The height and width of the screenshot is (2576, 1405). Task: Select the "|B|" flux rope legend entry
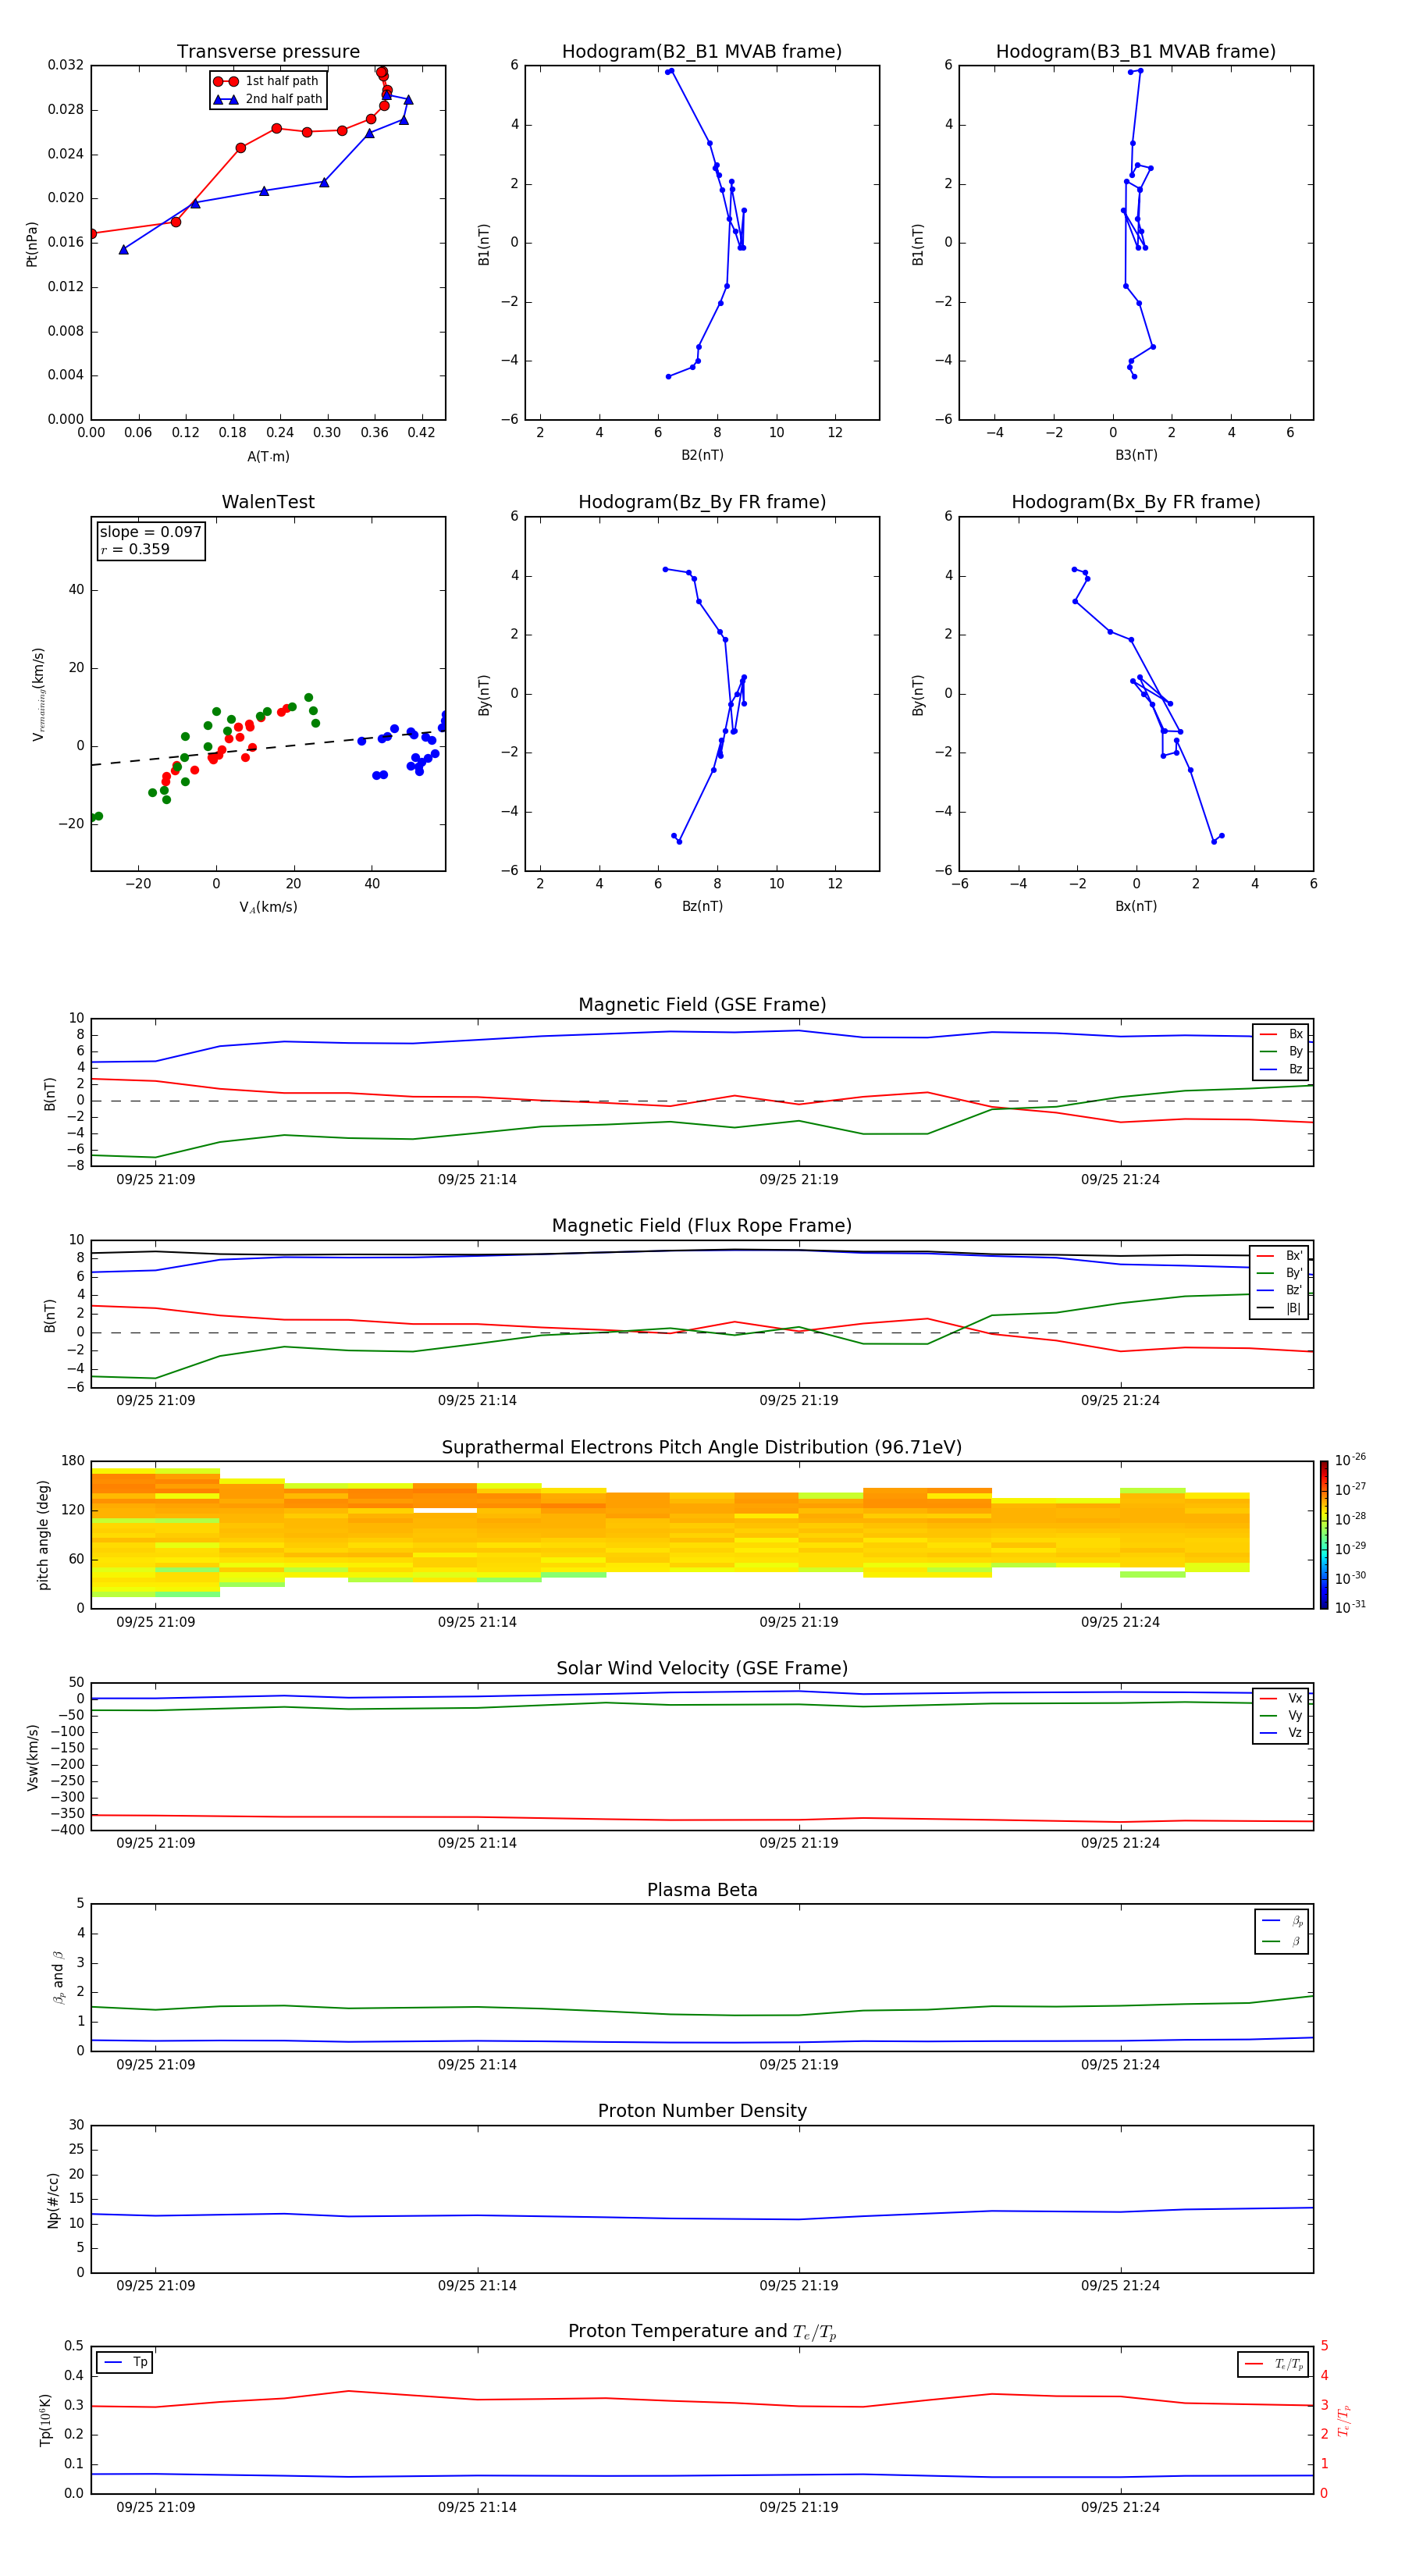pos(1280,1308)
